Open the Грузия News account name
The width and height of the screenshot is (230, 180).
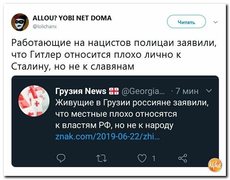[x=81, y=91]
